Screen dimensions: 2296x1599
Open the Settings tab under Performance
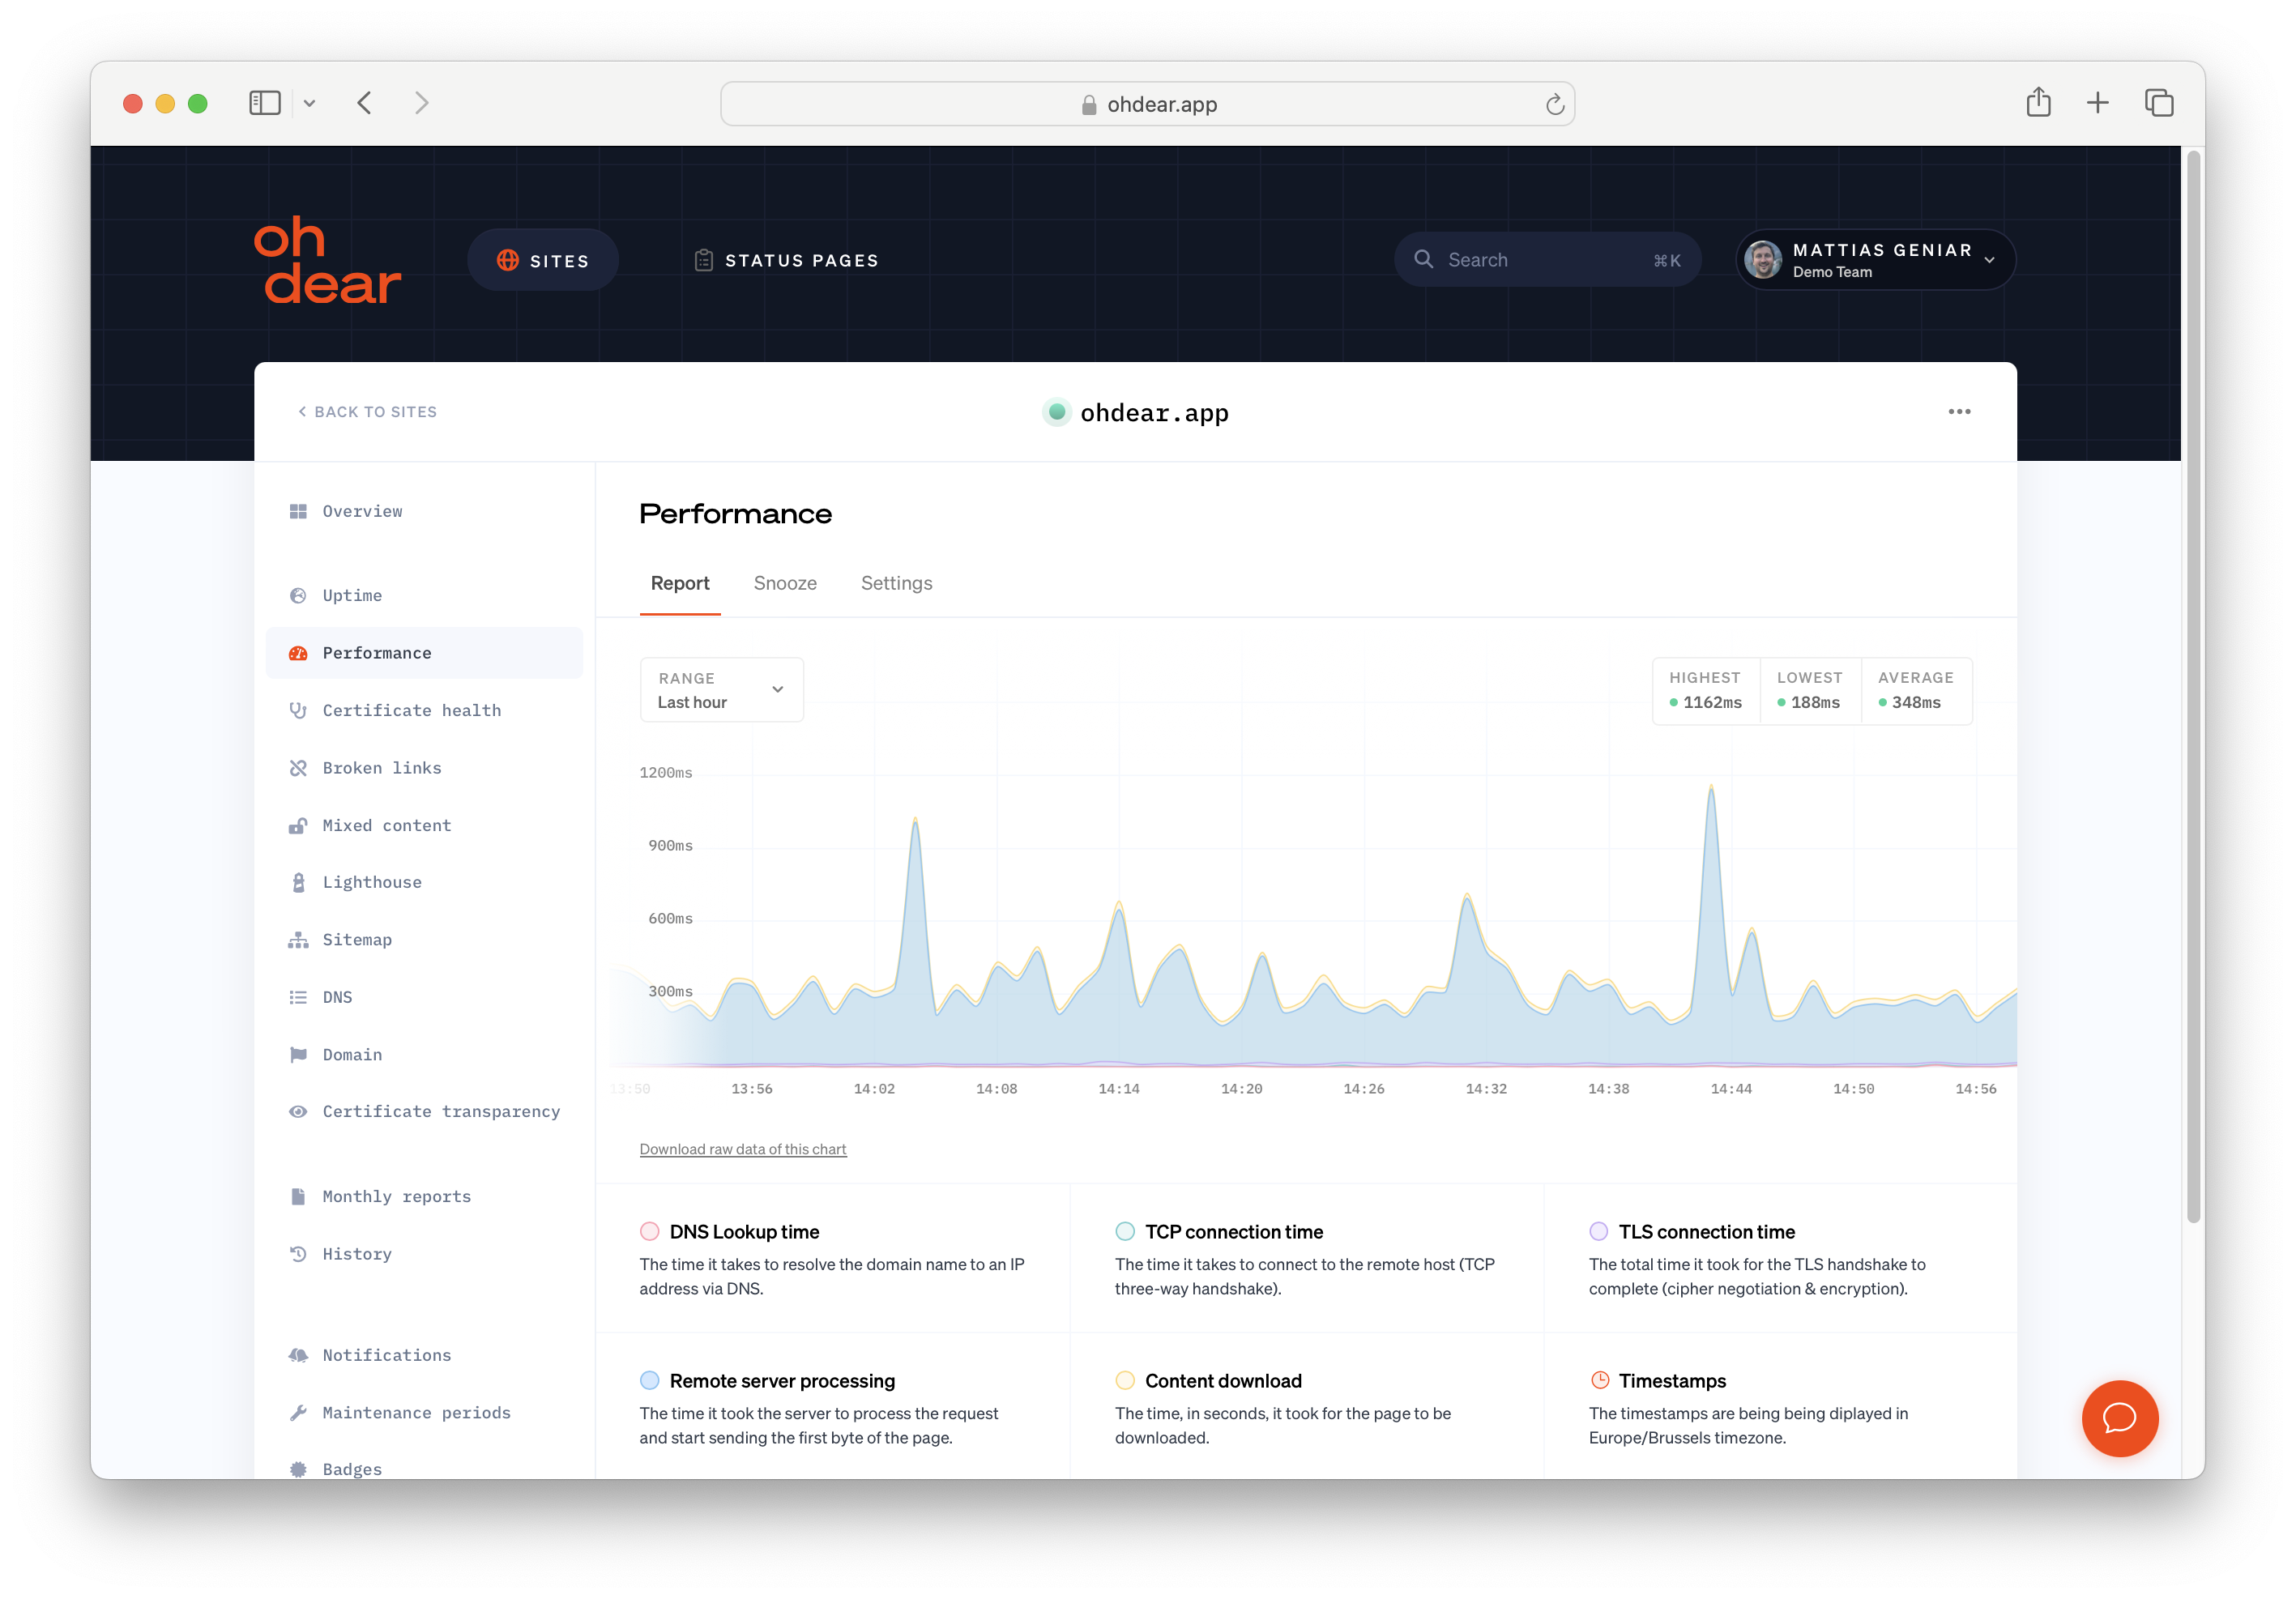(896, 583)
